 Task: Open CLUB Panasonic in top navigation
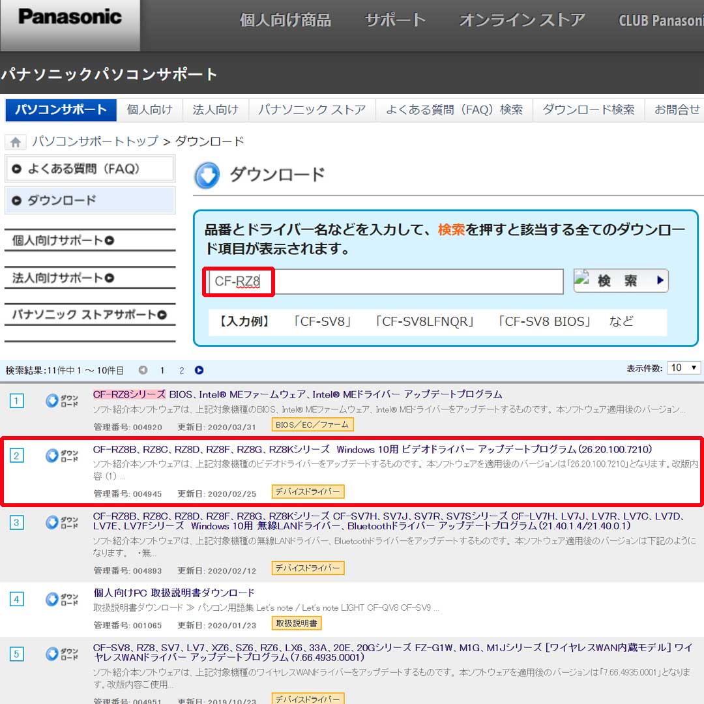(661, 20)
